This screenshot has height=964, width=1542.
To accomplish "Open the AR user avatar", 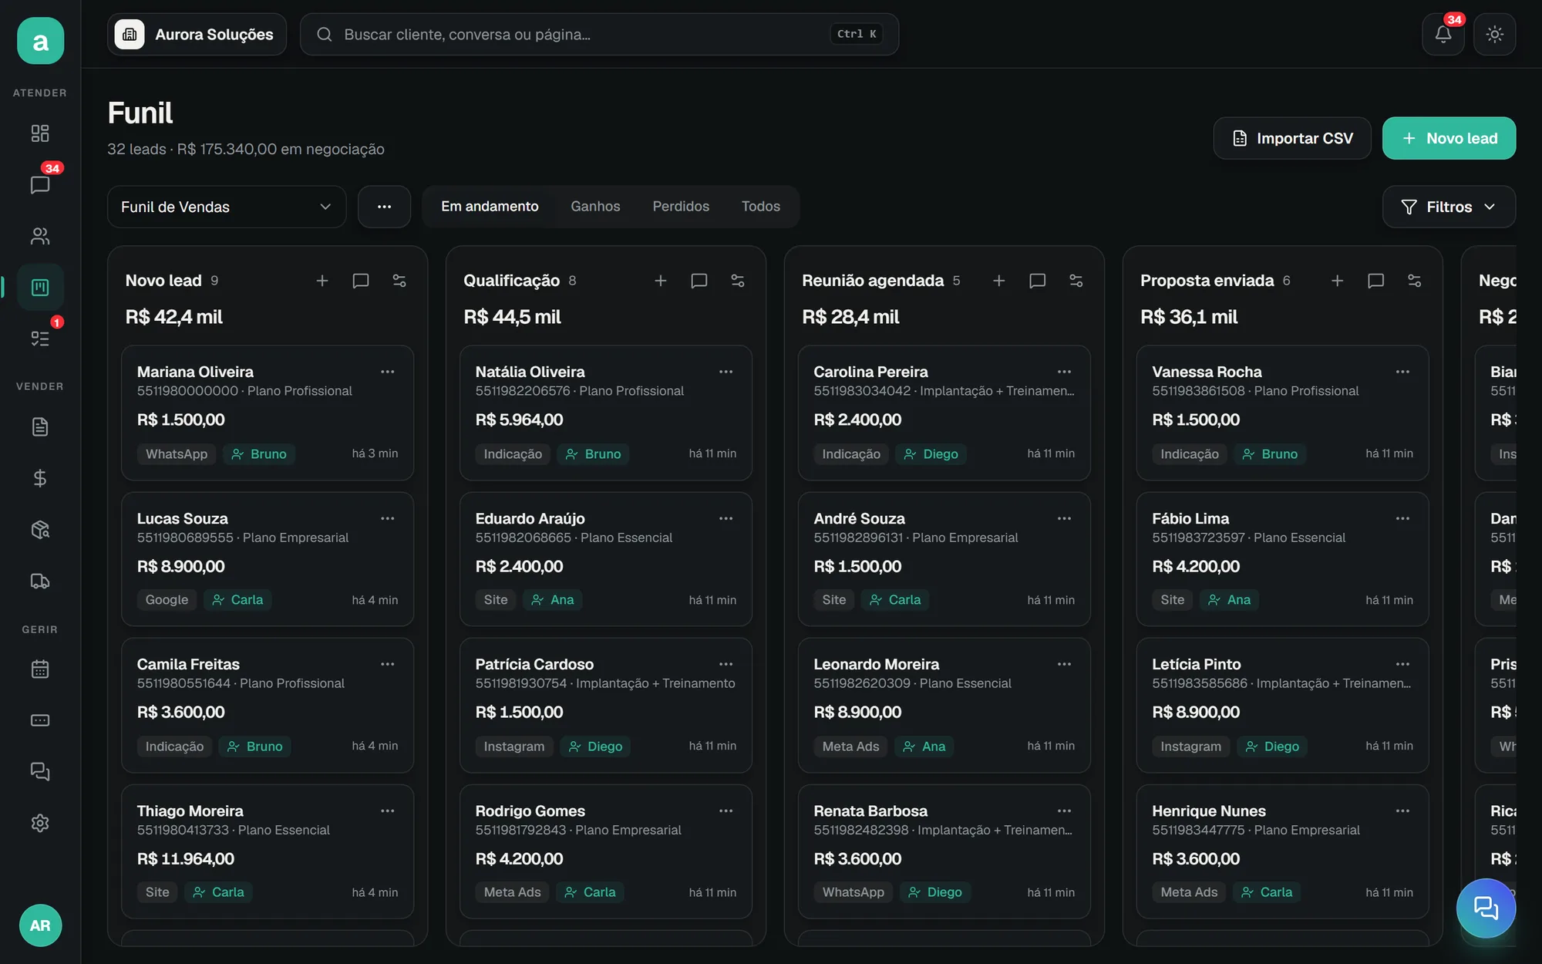I will point(40,925).
